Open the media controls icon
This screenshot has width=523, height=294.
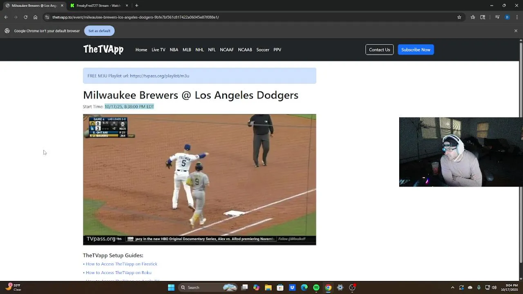pos(497,17)
